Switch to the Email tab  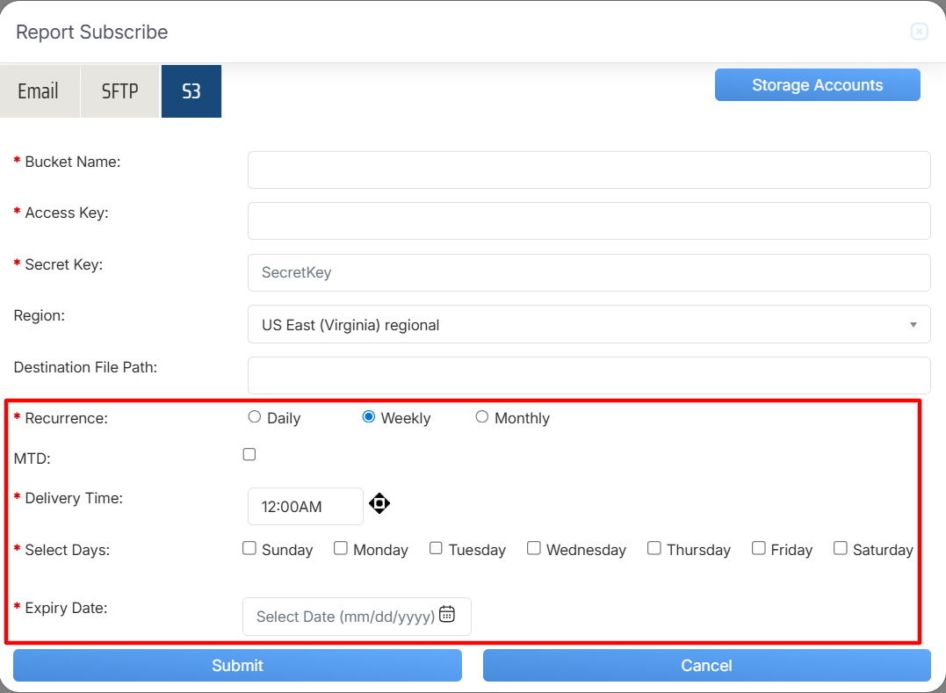point(39,91)
